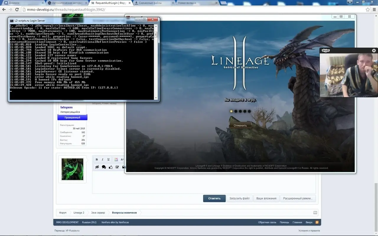This screenshot has height=236, width=378.
Task: Select console line 'Unknown Opcode: 11 for state'
Action: (64, 88)
